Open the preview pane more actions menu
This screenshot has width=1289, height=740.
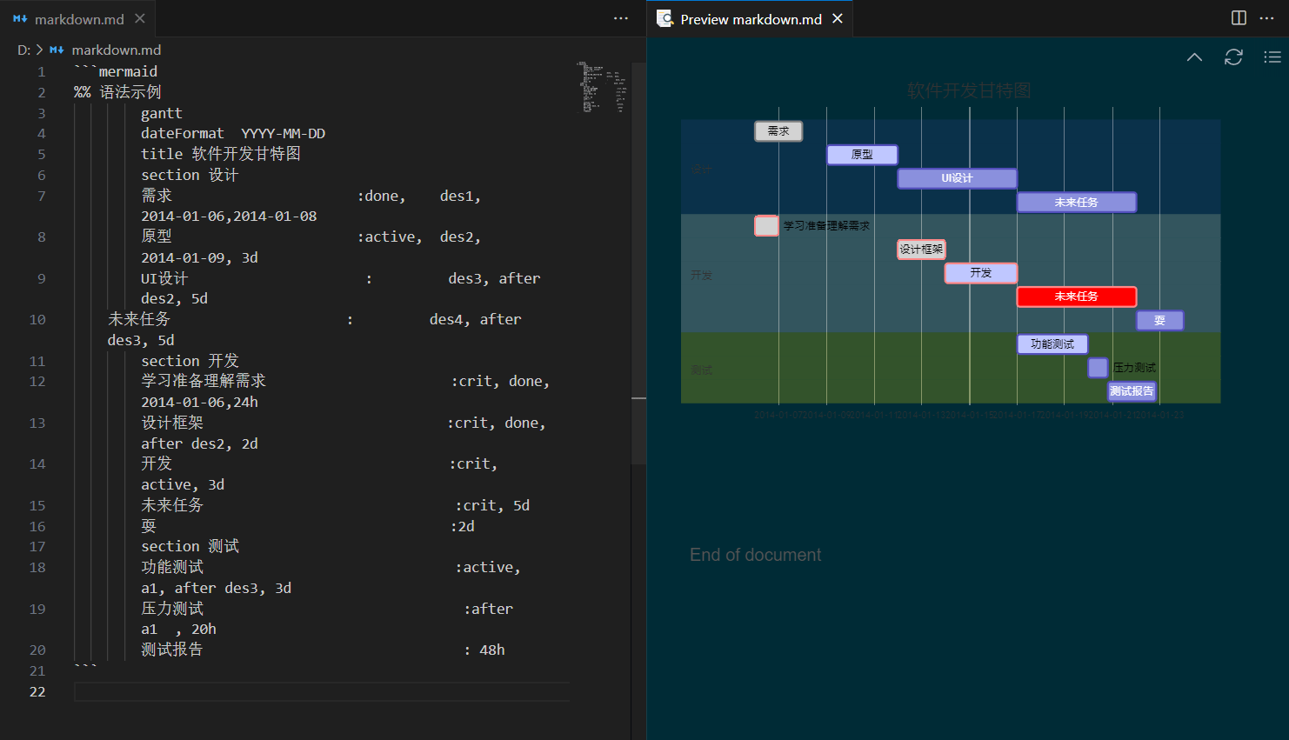click(x=1266, y=18)
